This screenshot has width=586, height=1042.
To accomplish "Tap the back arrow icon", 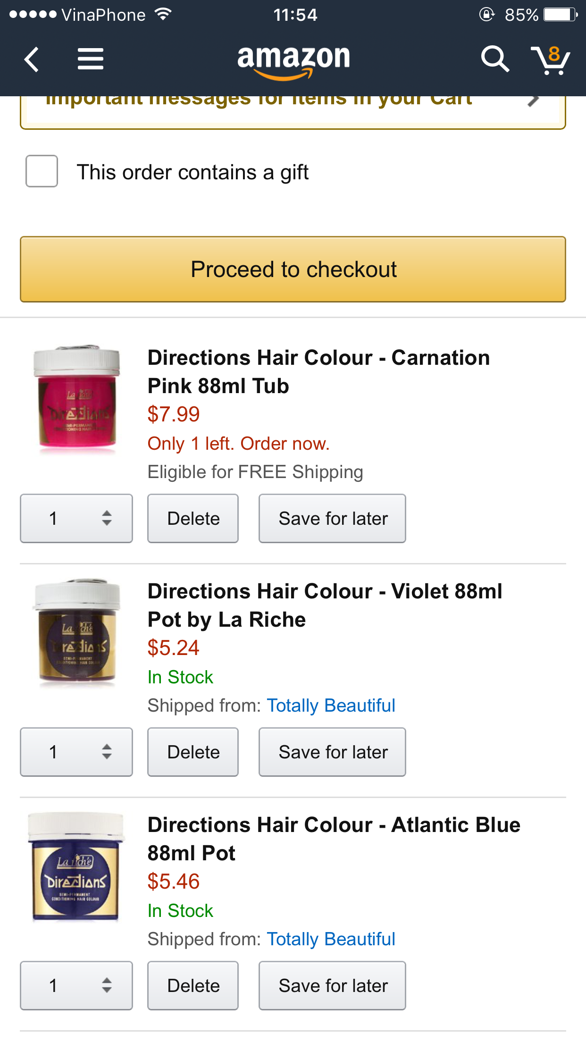I will [32, 59].
